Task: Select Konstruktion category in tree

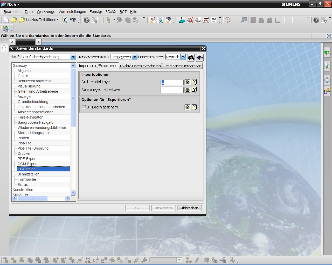Action: tap(23, 190)
